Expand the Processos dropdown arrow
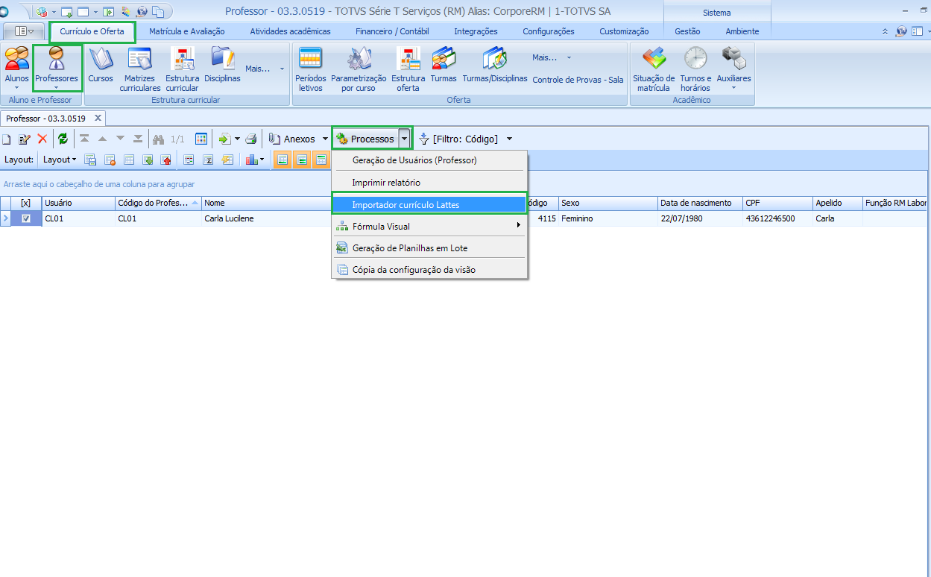Viewport: 931px width, 577px height. (x=404, y=139)
